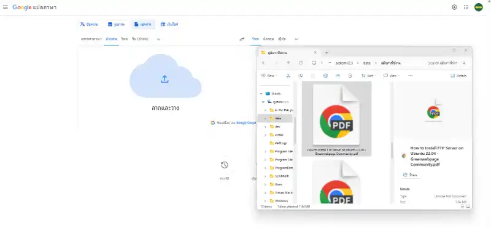Switch to the Images translation tab
The height and width of the screenshot is (228, 491).
click(x=116, y=24)
